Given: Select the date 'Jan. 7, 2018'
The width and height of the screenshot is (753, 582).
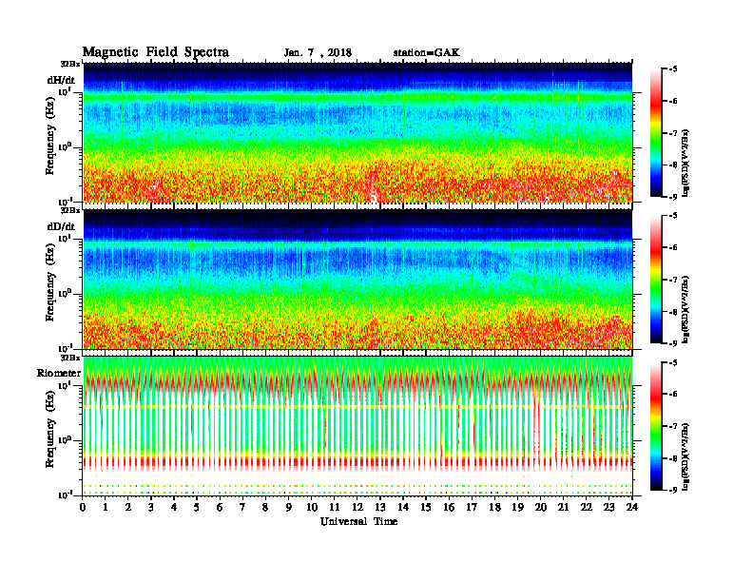Looking at the screenshot, I should pyautogui.click(x=318, y=53).
